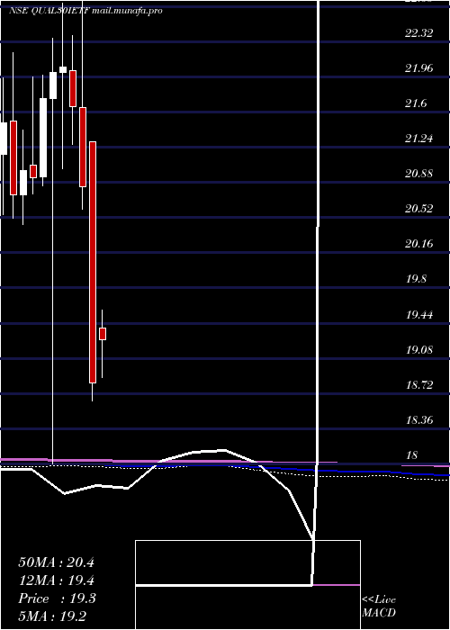The height and width of the screenshot is (630, 450).
Task: Click the tallest red candlestick falling to 18.72
Action: tap(93, 262)
